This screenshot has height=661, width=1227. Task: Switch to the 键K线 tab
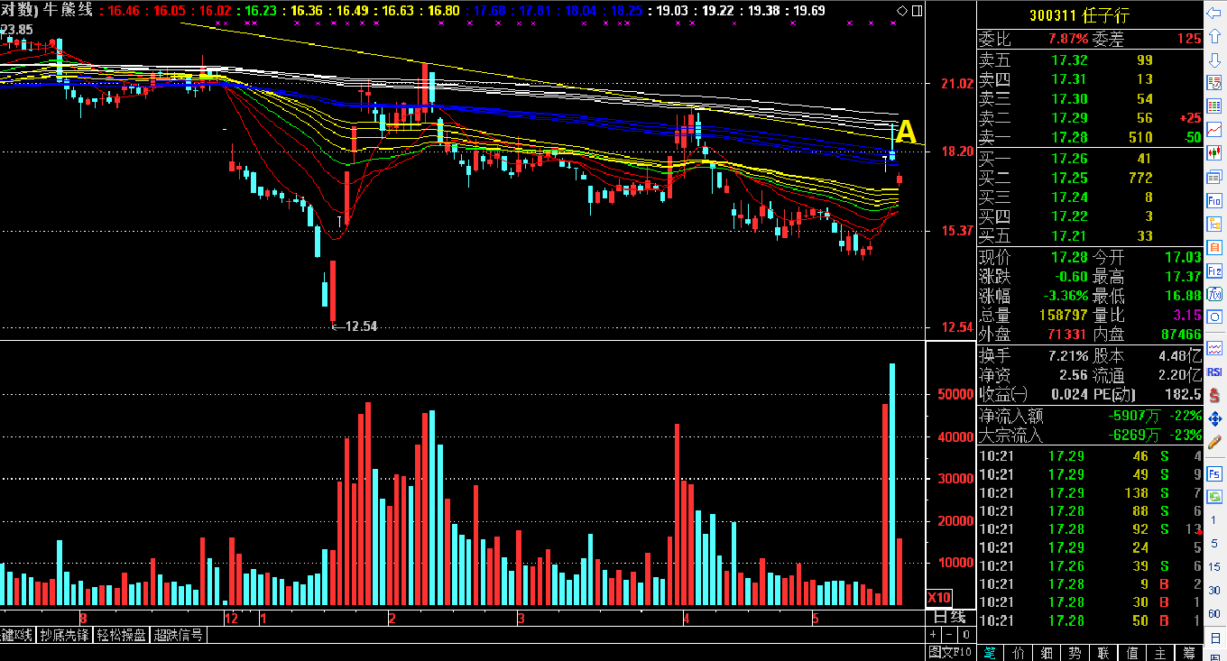tap(17, 635)
